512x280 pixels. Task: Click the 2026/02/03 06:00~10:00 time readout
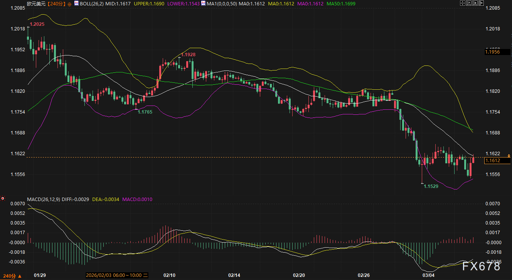click(116, 276)
